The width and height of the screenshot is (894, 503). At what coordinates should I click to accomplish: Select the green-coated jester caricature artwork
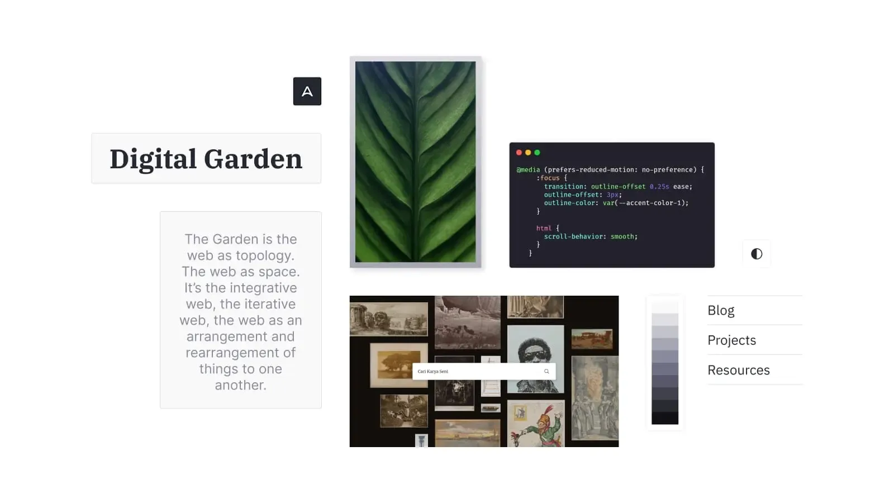[x=536, y=425]
